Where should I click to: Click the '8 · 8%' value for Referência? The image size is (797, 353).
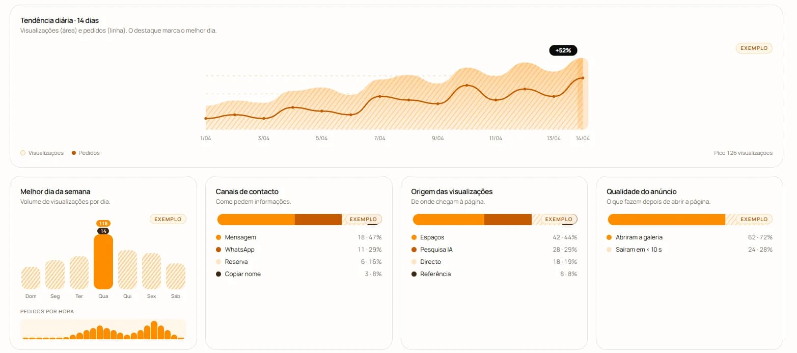[x=568, y=274]
